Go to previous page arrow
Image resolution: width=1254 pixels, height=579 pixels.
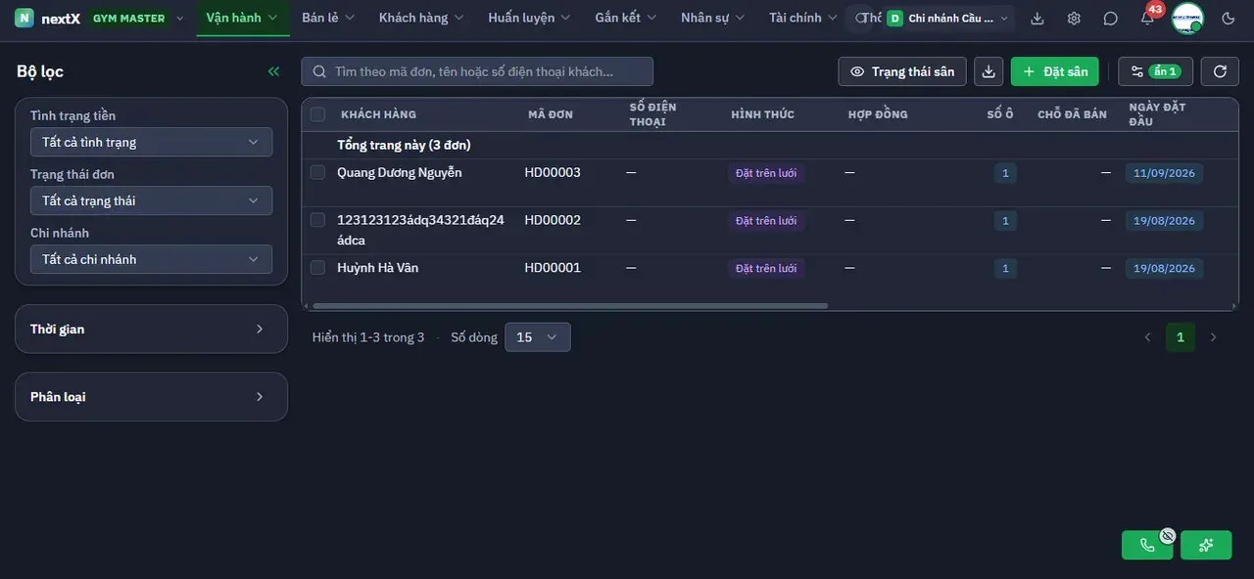pyautogui.click(x=1147, y=337)
